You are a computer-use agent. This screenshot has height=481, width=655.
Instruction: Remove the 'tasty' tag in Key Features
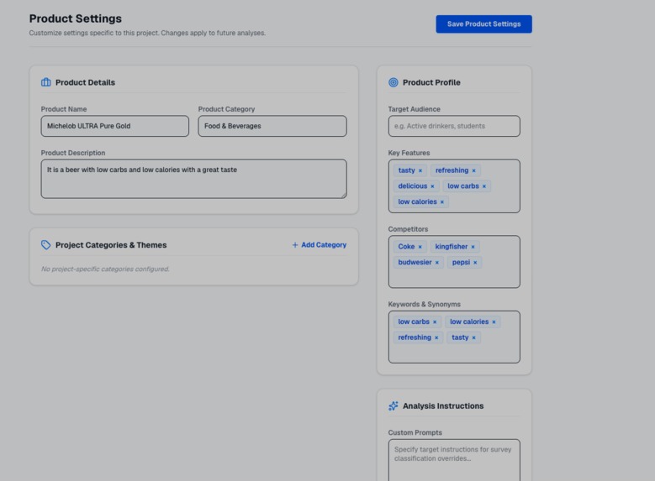pyautogui.click(x=420, y=170)
